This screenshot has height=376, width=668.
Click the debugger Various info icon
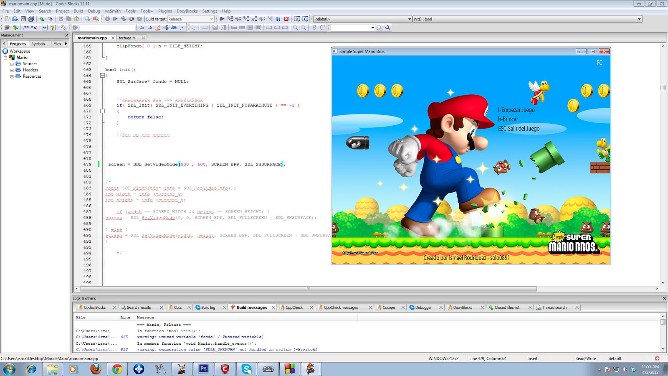coord(305,19)
